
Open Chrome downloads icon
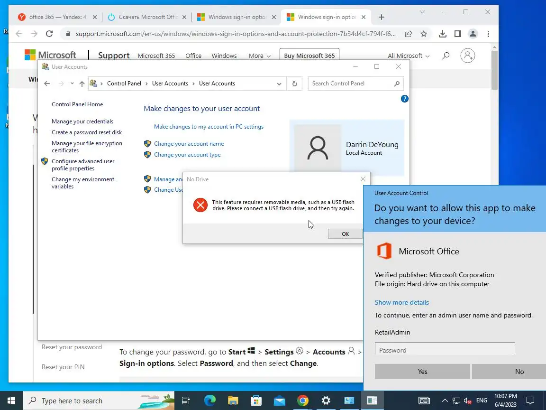point(442,34)
